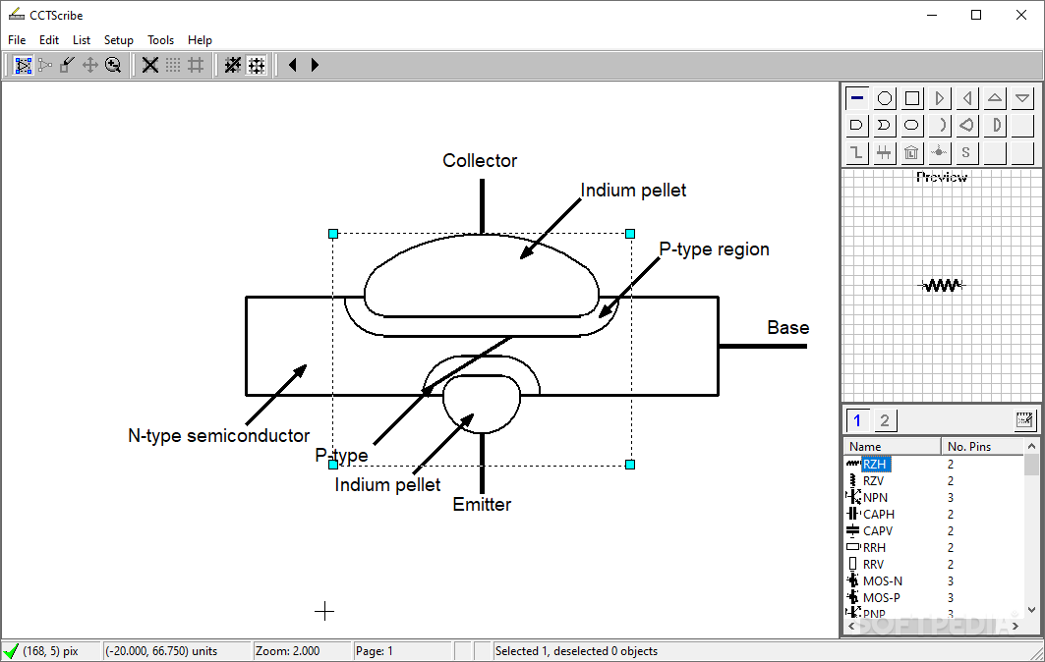Activate the zoom magnifier tool
Screen dimensions: 1045x662
pyautogui.click(x=113, y=65)
